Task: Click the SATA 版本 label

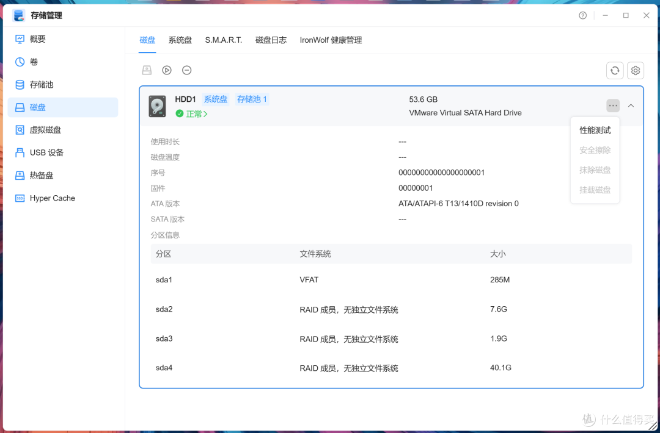Action: pyautogui.click(x=167, y=219)
